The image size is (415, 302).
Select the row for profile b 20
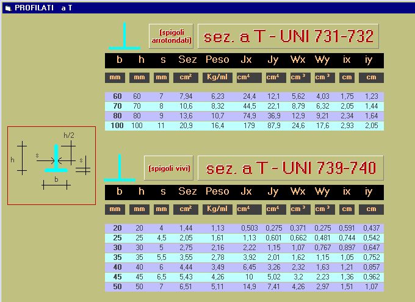pos(244,228)
